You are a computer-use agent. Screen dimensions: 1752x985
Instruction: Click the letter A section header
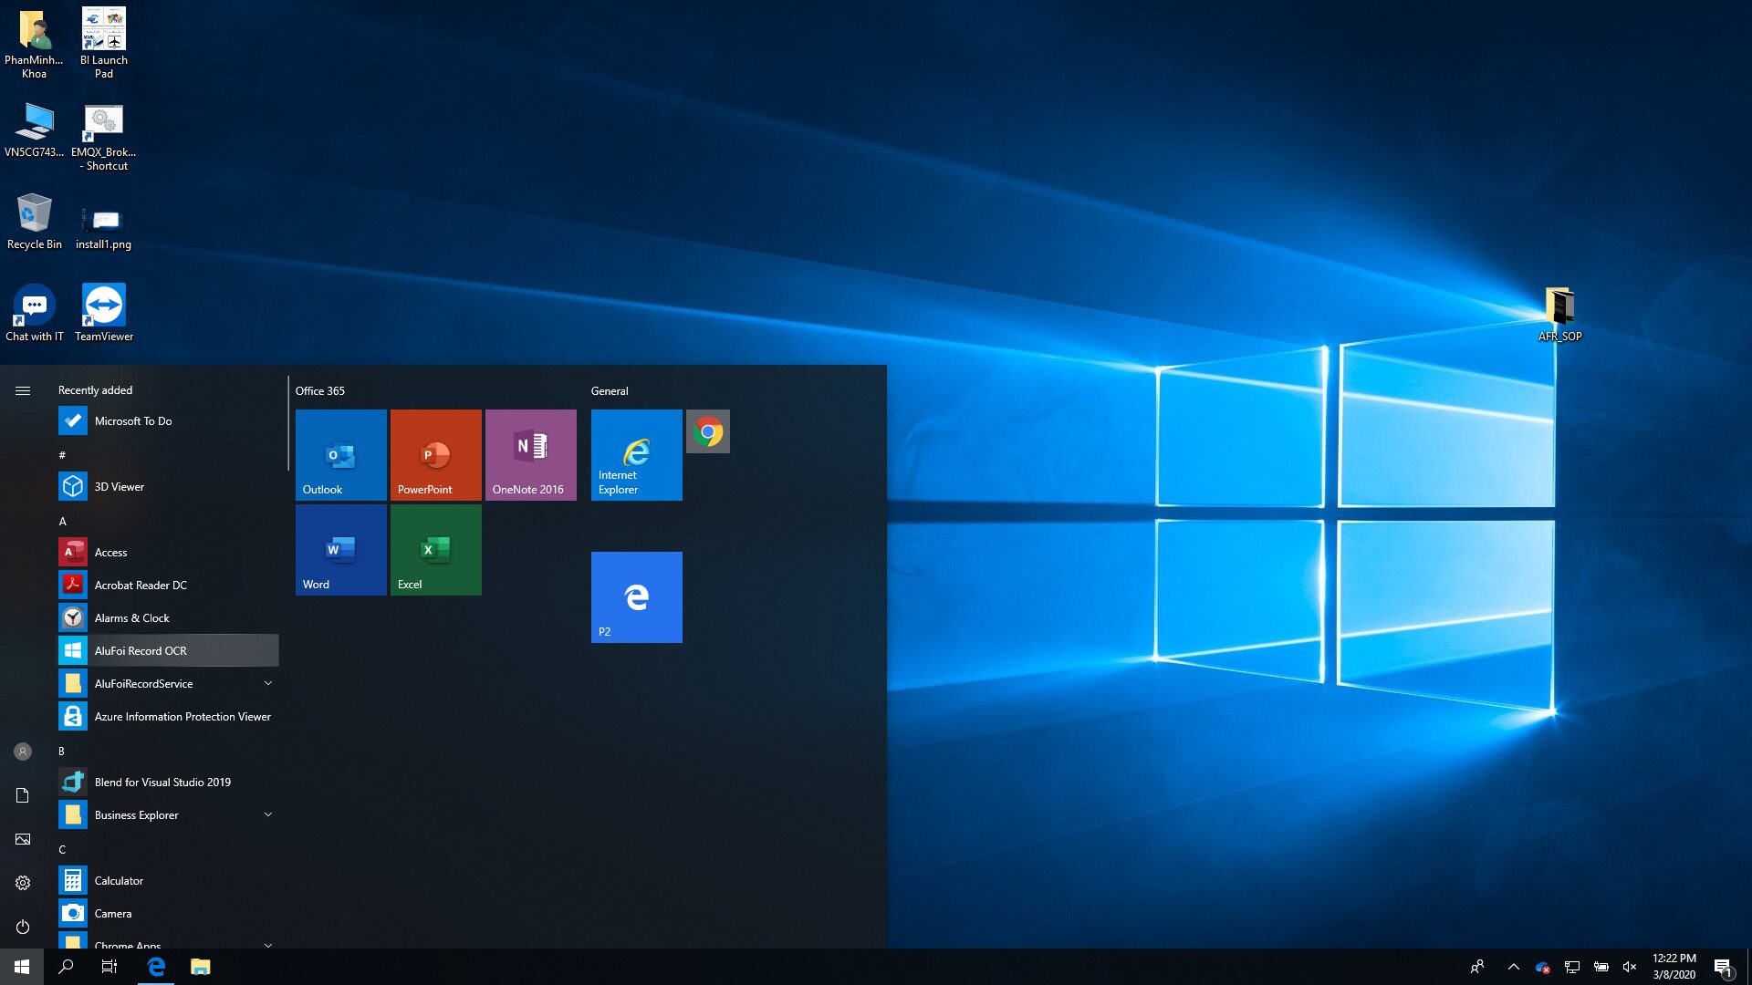63,522
